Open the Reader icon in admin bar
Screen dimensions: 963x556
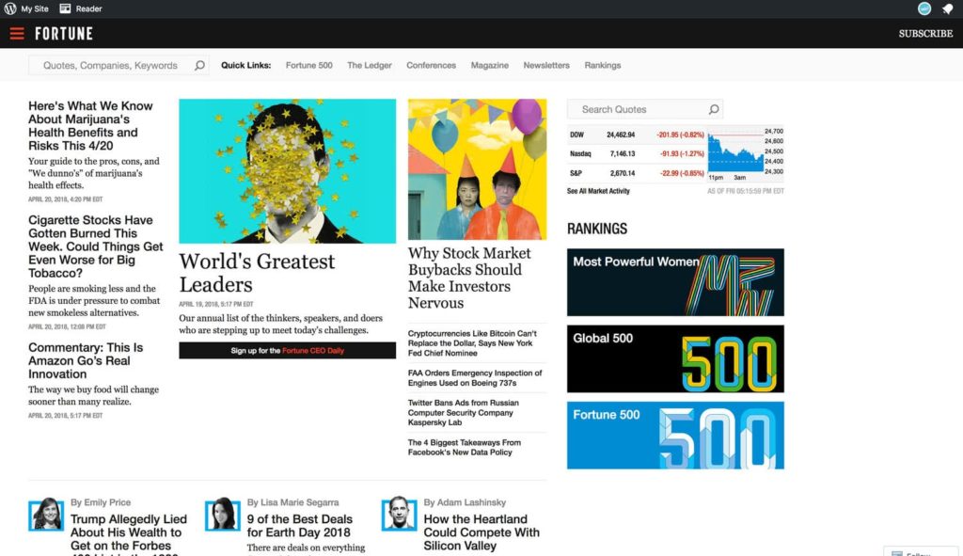(65, 8)
